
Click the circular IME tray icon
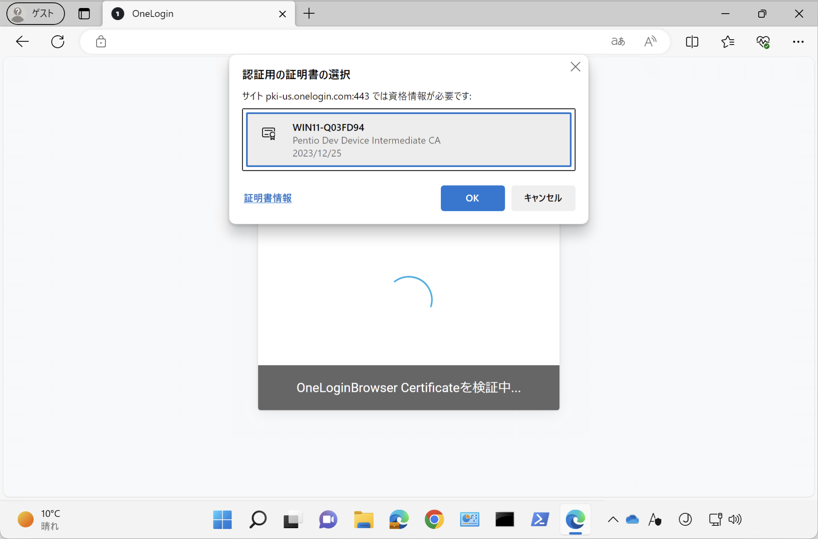(x=685, y=520)
